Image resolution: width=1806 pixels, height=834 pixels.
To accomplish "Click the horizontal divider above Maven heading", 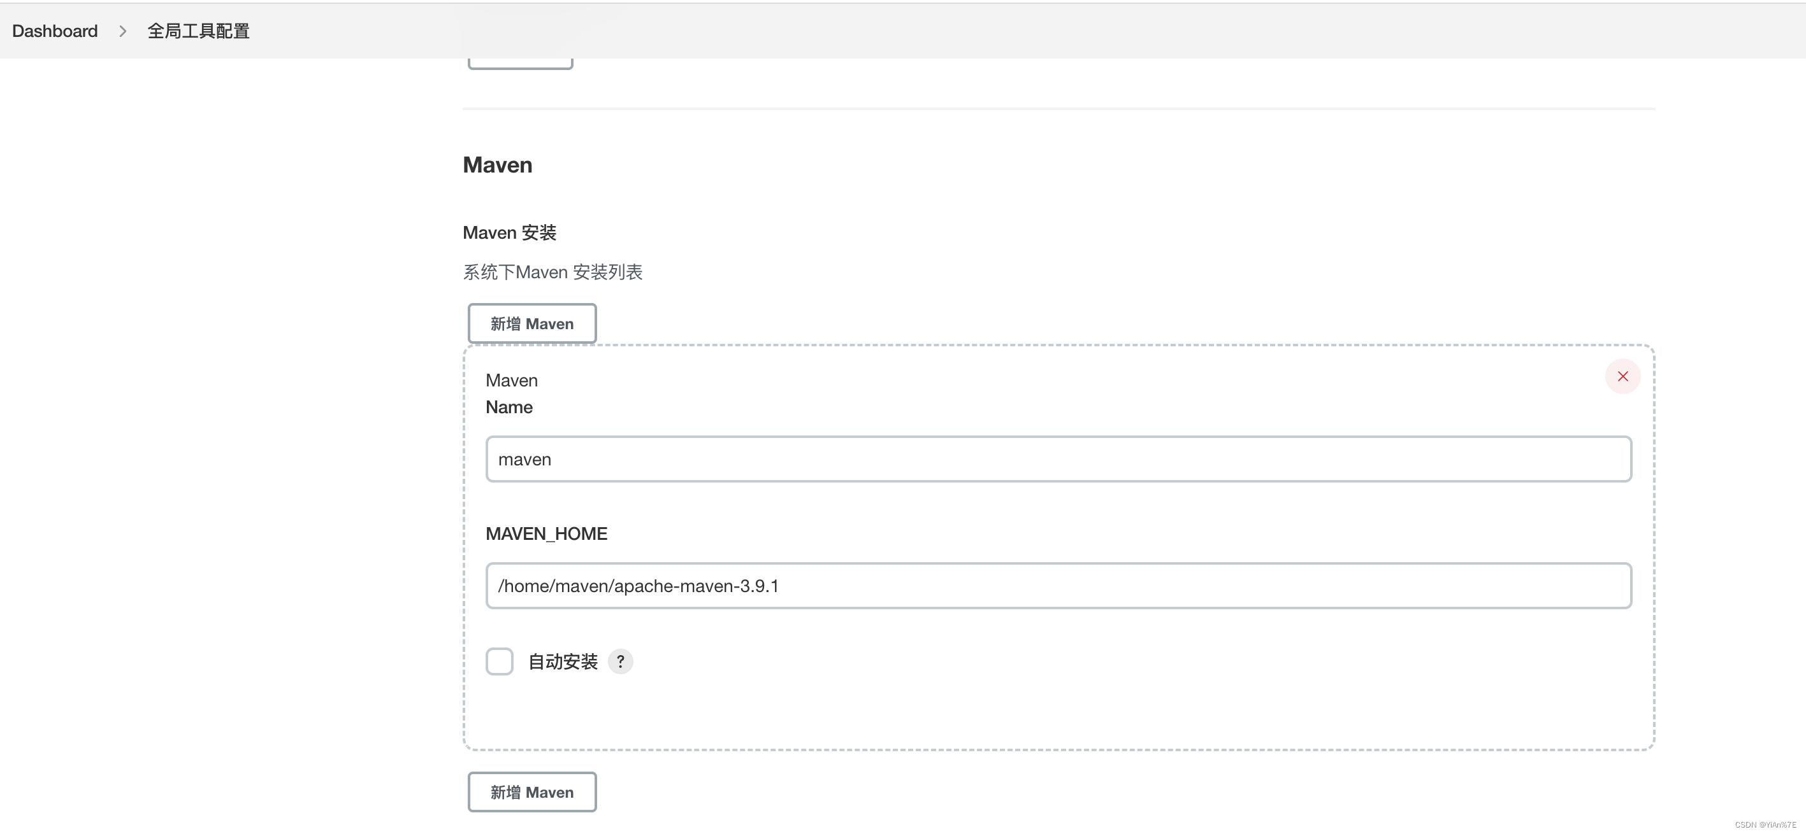I will [1058, 110].
